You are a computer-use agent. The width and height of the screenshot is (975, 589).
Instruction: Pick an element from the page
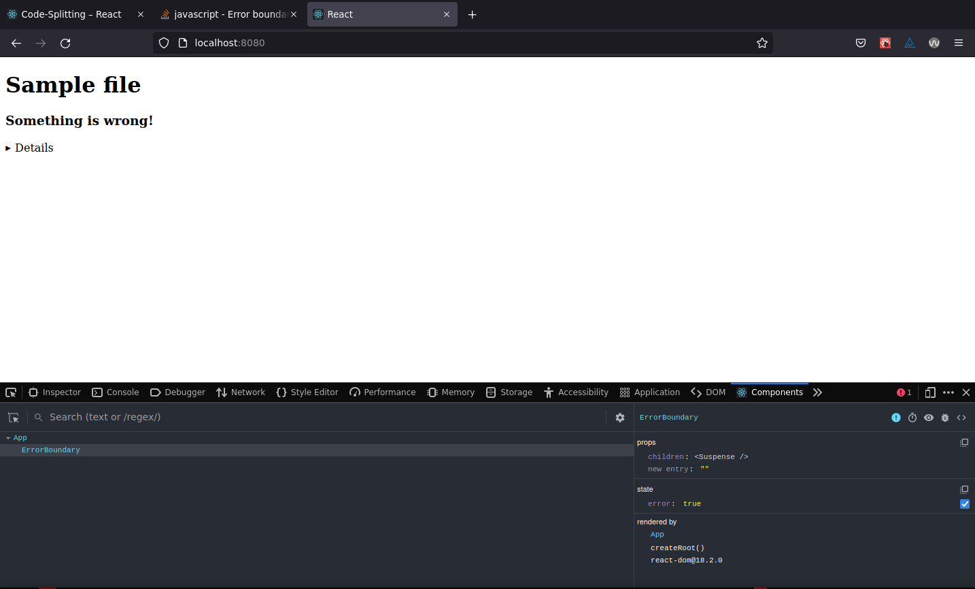point(11,392)
